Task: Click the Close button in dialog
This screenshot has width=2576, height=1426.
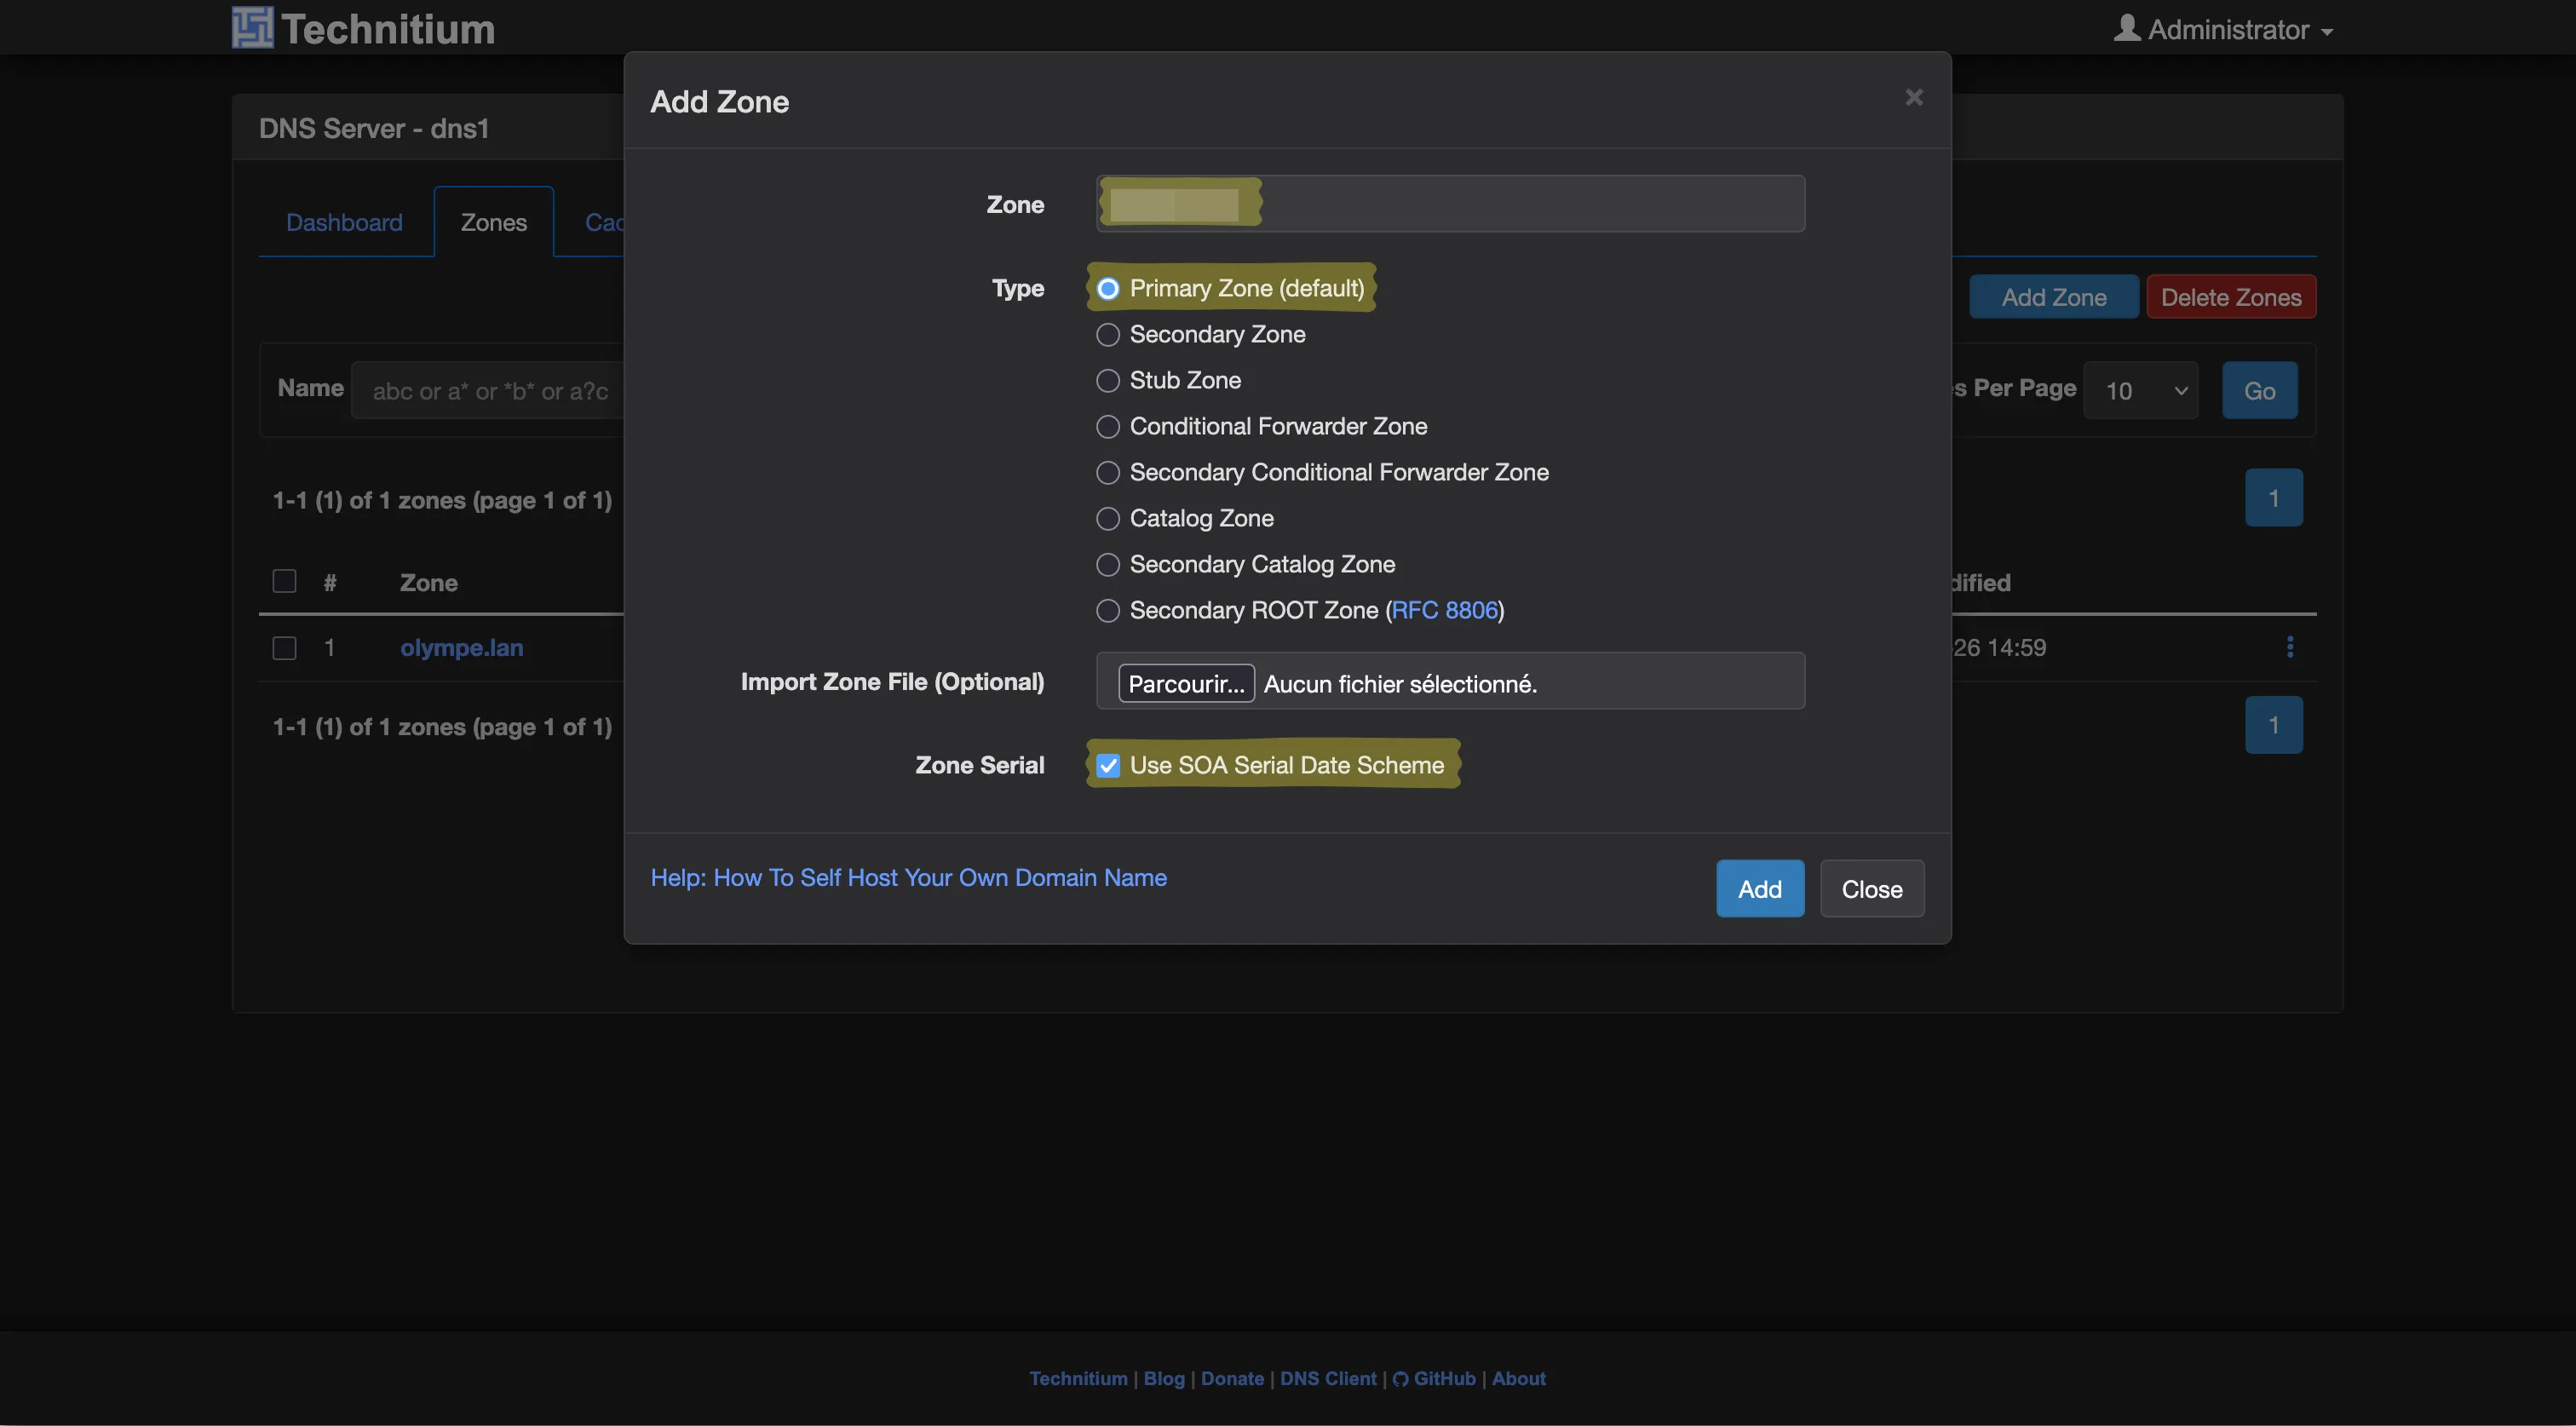Action: (x=1871, y=888)
